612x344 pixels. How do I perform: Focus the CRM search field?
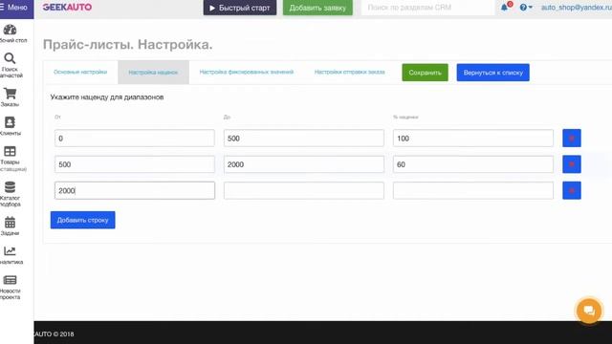point(427,8)
